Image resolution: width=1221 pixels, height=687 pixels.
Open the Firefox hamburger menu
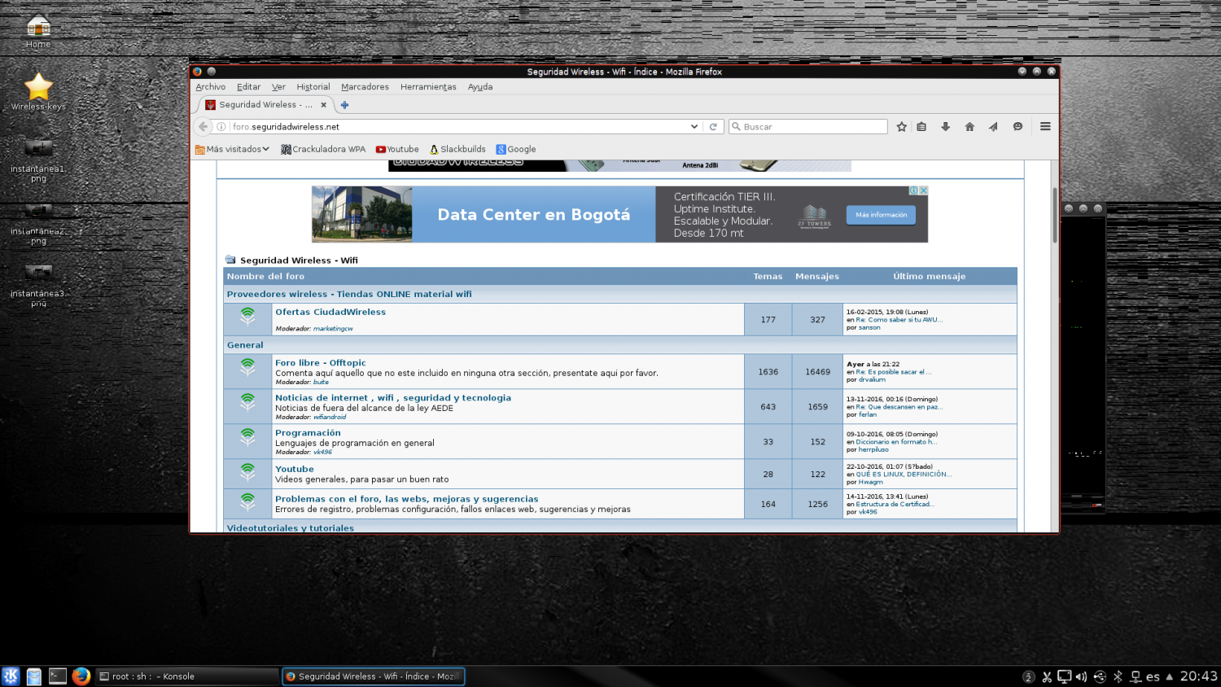pos(1045,127)
